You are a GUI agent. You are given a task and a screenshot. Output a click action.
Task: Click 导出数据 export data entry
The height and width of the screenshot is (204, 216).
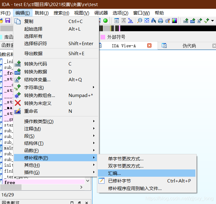pyautogui.click(x=56, y=53)
